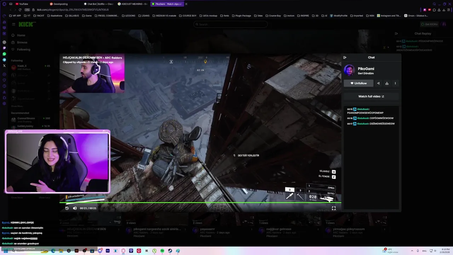Collapse the Chat panel with its toggle icon
This screenshot has height=255, width=453.
[345, 57]
